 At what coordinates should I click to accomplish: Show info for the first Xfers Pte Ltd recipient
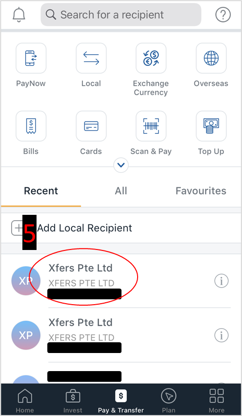222,281
